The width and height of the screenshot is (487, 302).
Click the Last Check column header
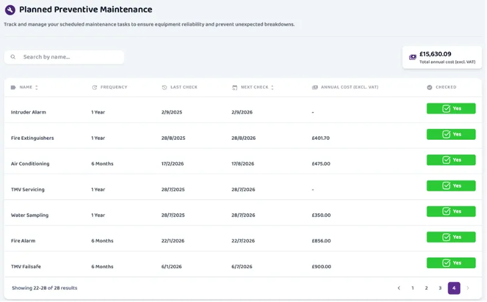point(184,87)
